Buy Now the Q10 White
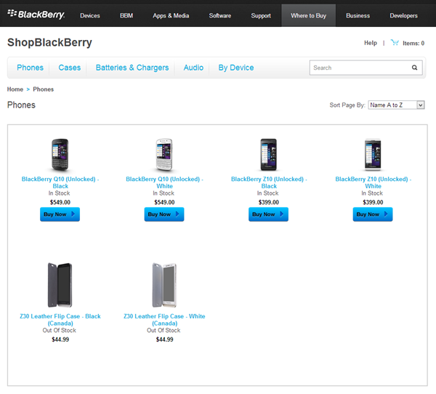This screenshot has width=436, height=394. tap(164, 214)
